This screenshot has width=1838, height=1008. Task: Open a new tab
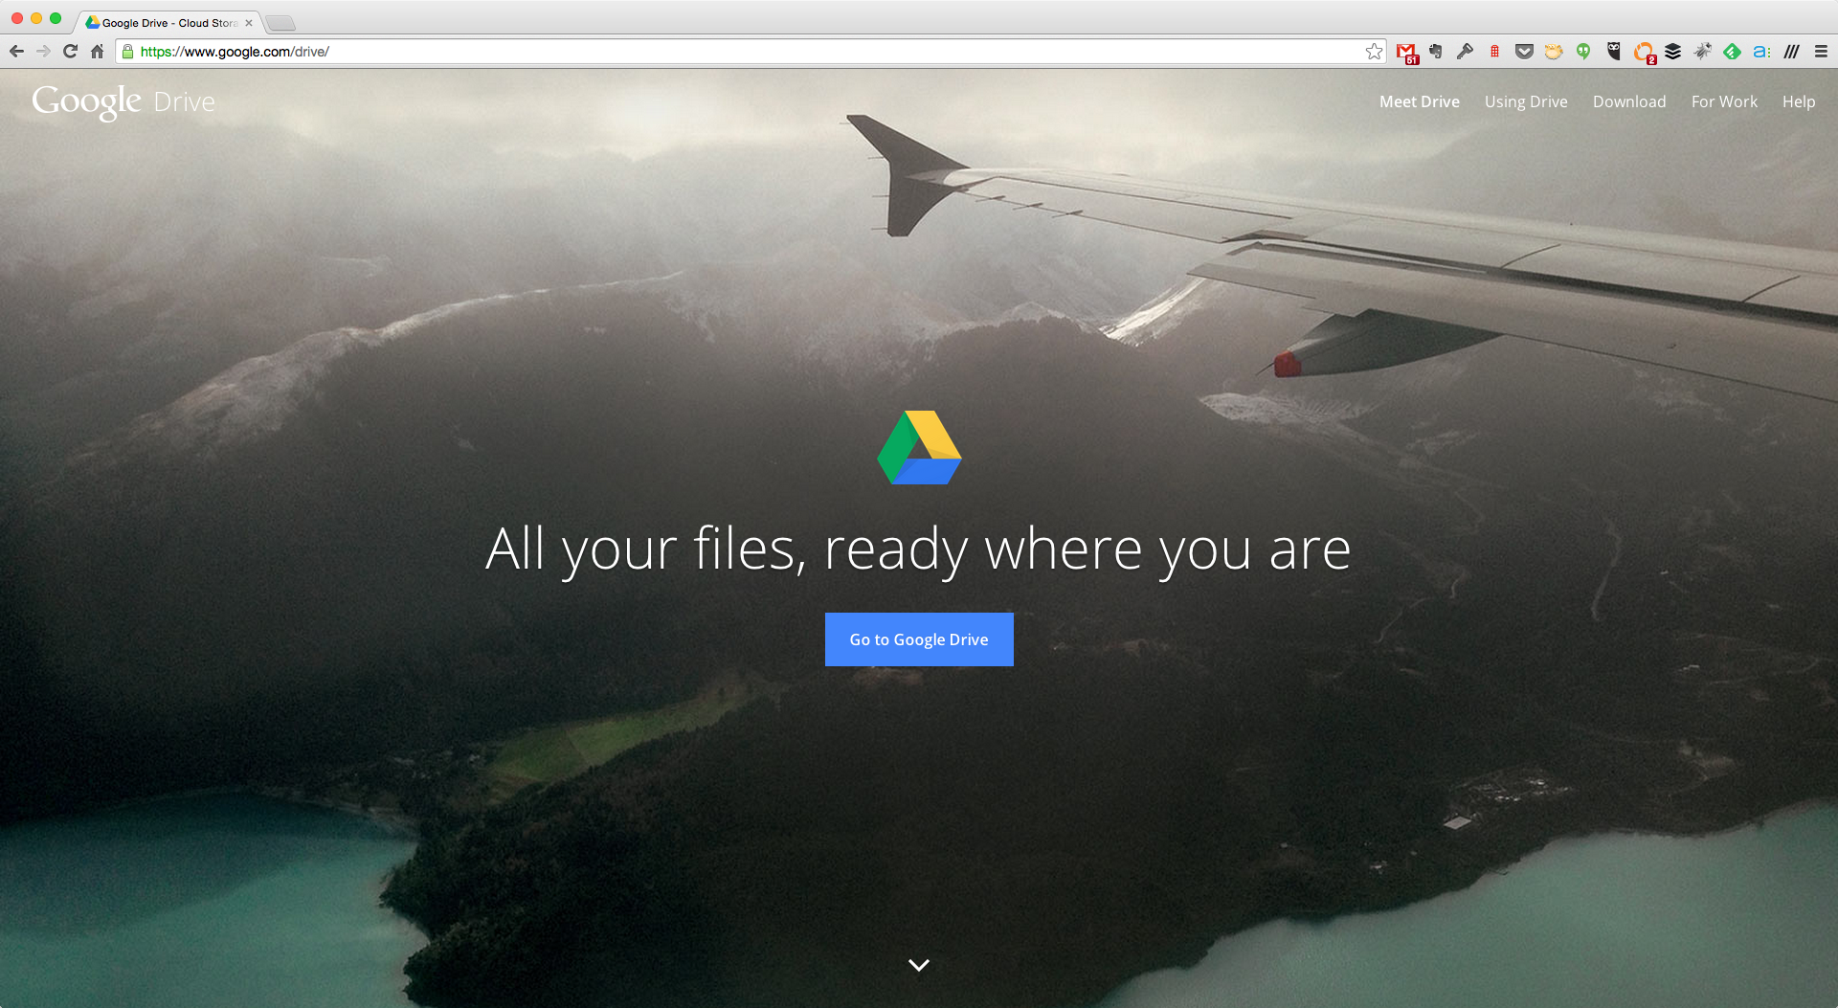point(280,23)
